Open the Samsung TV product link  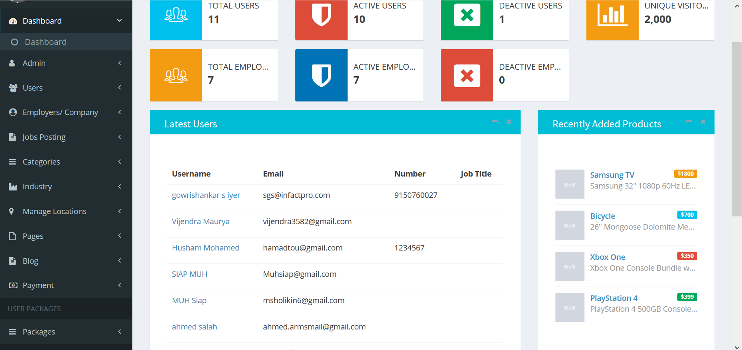[612, 175]
